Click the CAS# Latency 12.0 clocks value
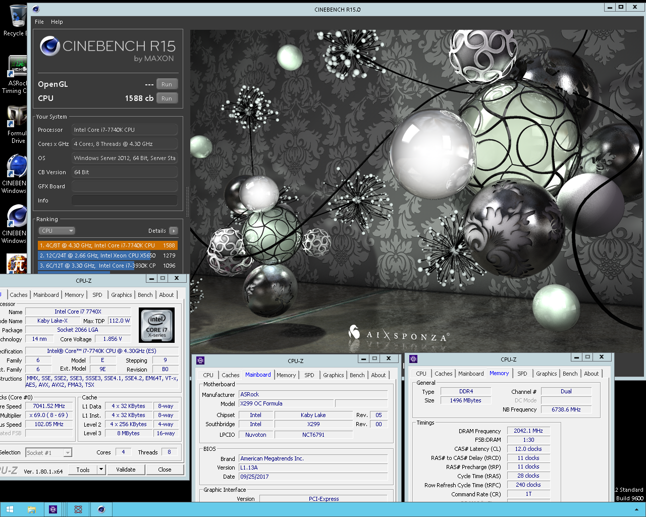Image resolution: width=646 pixels, height=517 pixels. coord(528,449)
